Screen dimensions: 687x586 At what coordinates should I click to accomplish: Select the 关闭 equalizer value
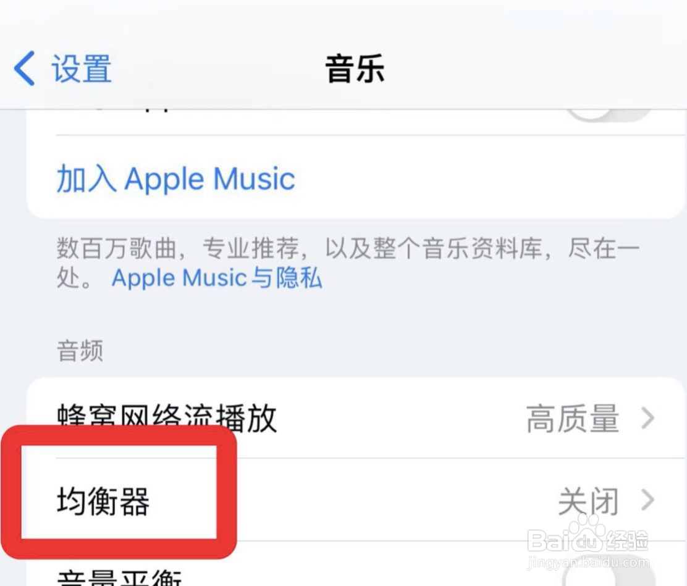[588, 501]
